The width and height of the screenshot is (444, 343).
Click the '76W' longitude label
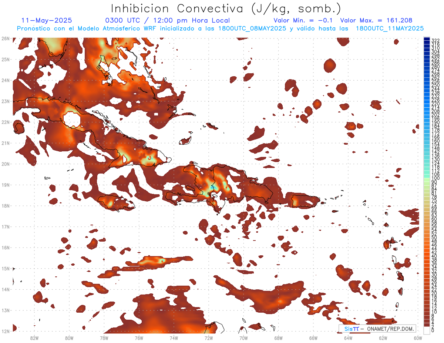(139, 338)
